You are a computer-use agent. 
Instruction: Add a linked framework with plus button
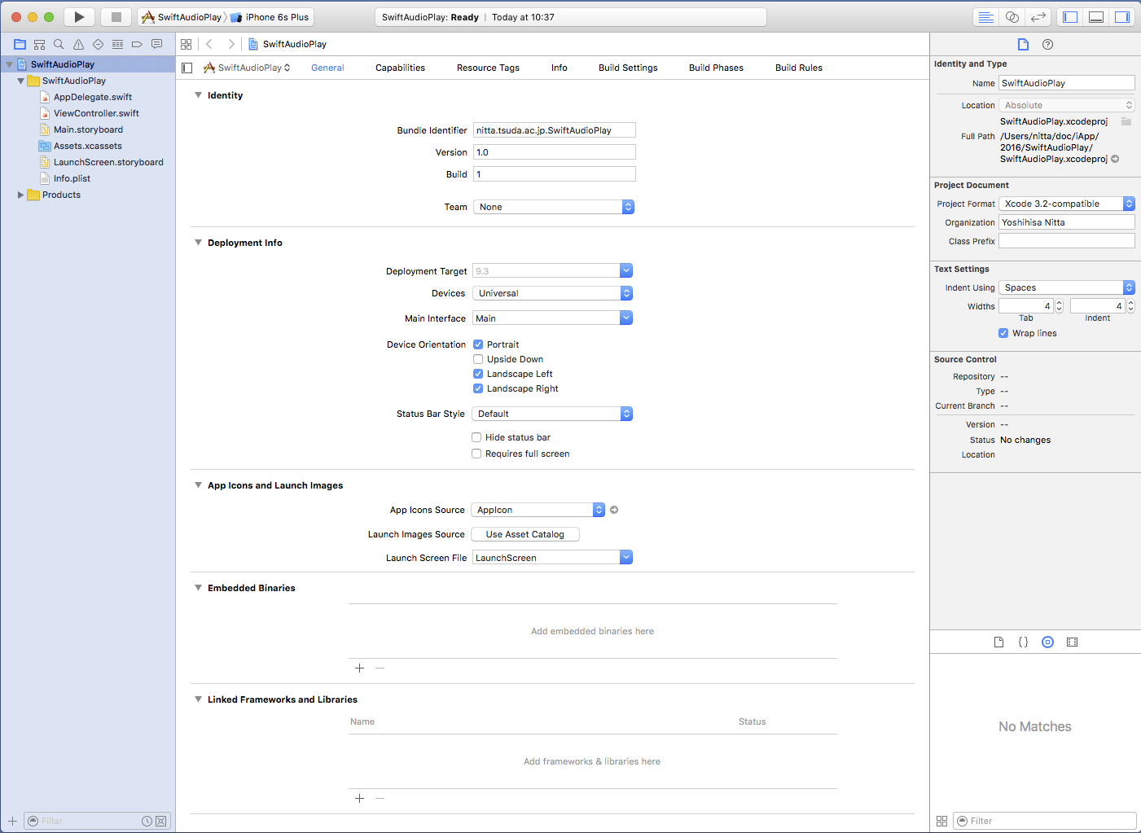(359, 798)
